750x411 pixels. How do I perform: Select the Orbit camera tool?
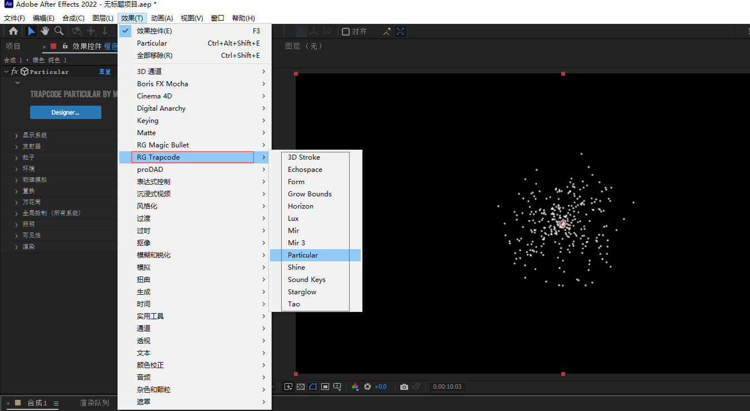[77, 31]
